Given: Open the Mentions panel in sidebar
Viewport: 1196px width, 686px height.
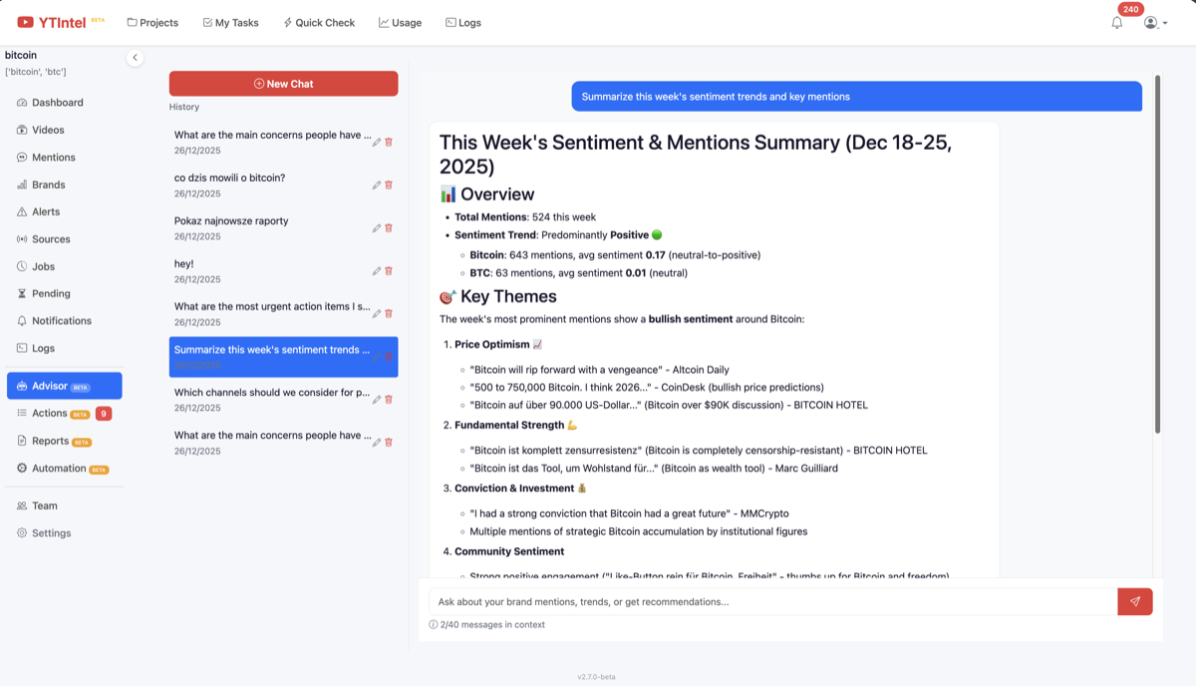Looking at the screenshot, I should pos(51,157).
